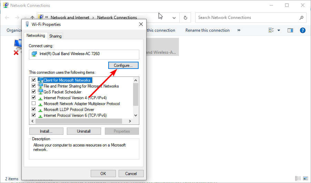Expand the address bar history dropdown
Viewport: 311px width, 183px height.
click(x=174, y=18)
